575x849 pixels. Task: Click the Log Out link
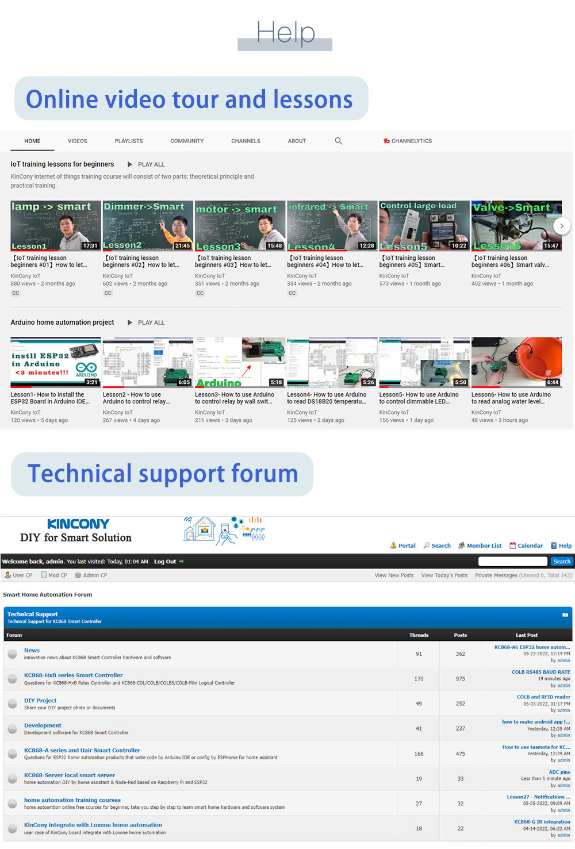click(x=165, y=562)
